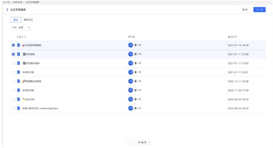The image size is (273, 148).
Task: Click 云文档 in the breadcrumb path
Action: coord(6,3)
